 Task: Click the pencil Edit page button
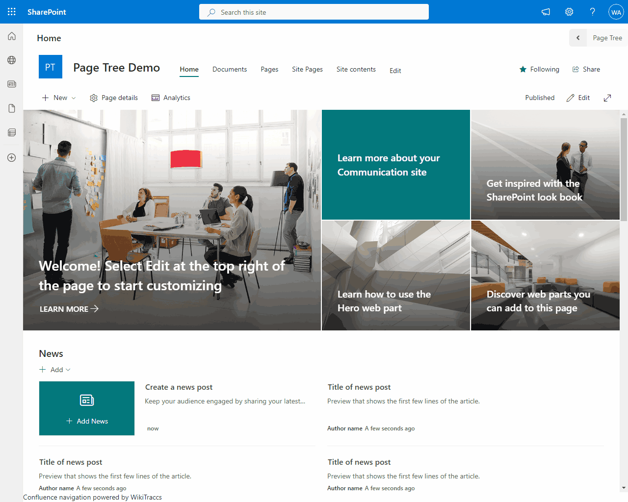[x=578, y=98]
